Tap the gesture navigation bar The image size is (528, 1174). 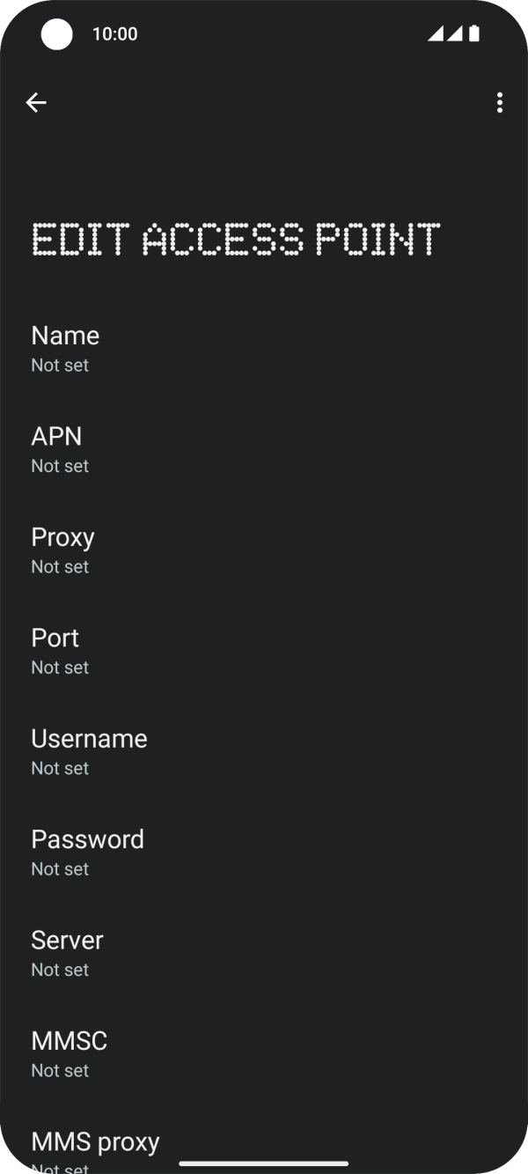coord(264,1162)
